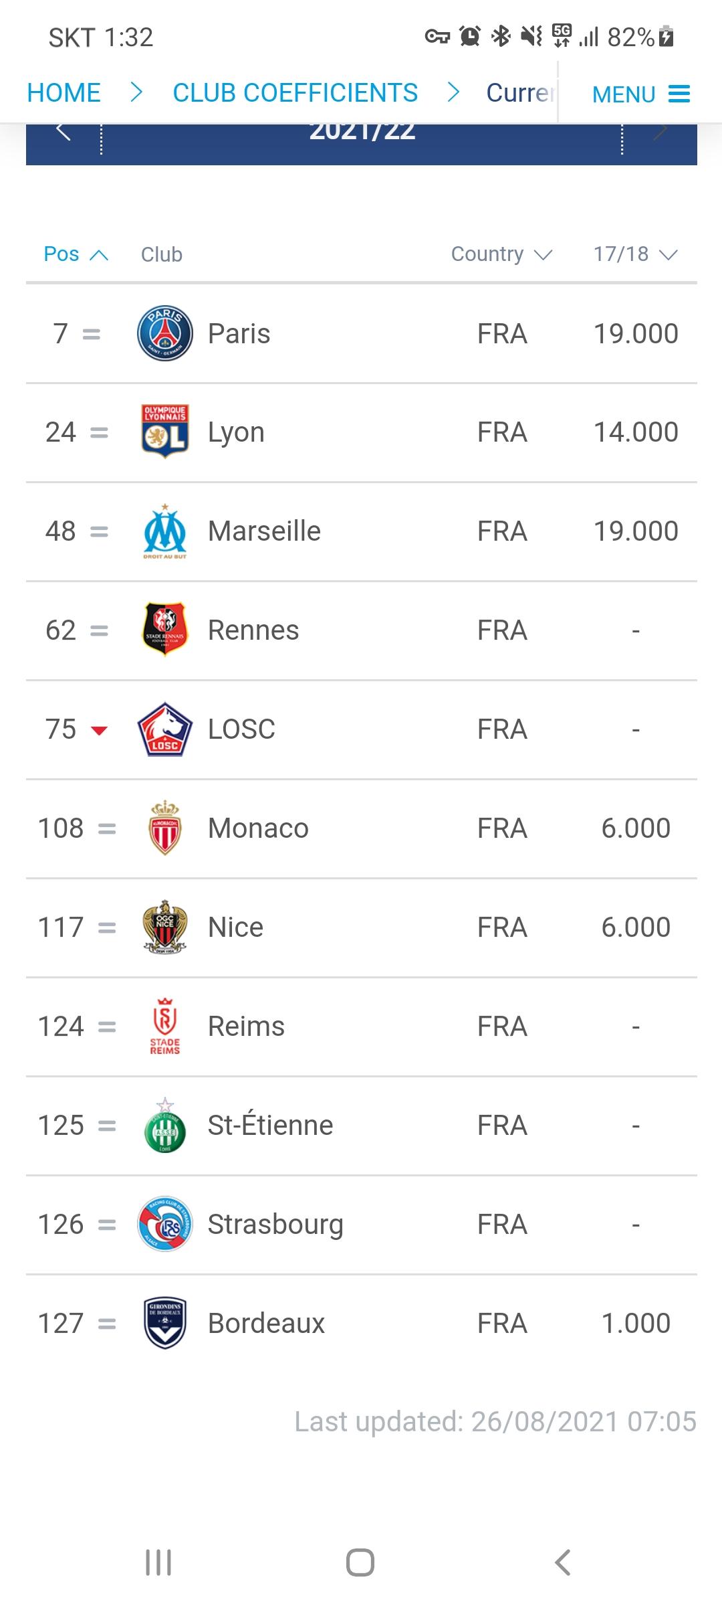The image size is (722, 1606).
Task: Tap the Marseille club crest
Action: 165,531
